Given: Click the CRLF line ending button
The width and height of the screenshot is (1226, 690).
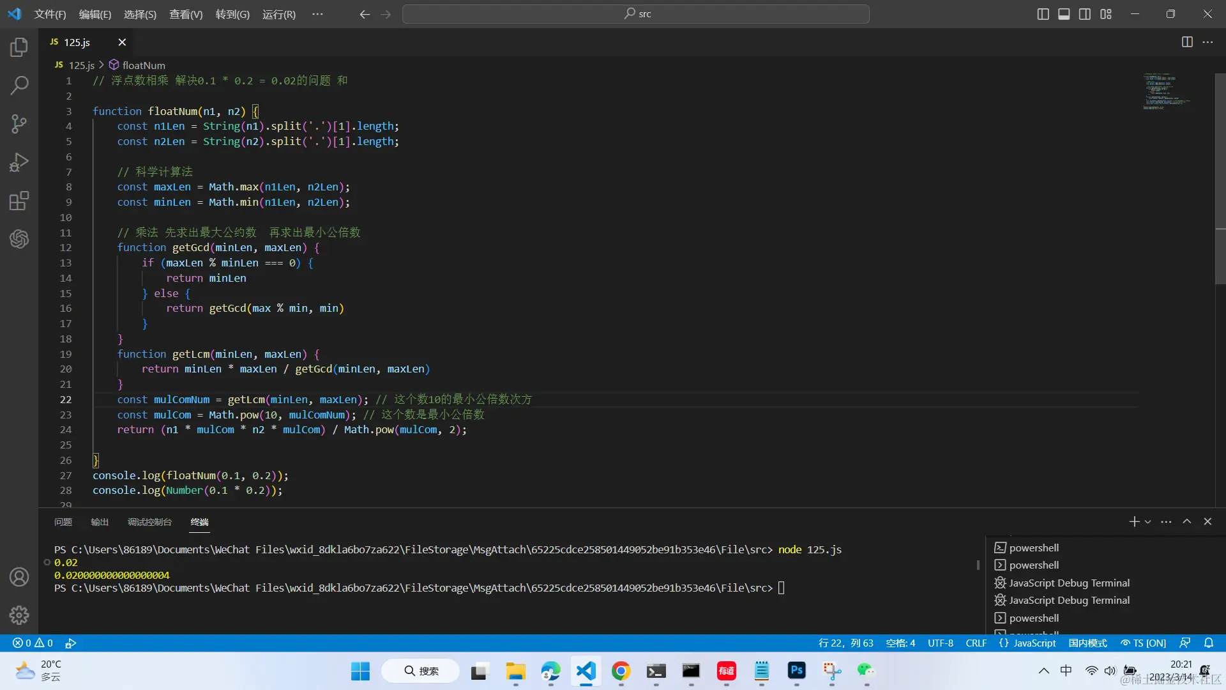Looking at the screenshot, I should (976, 643).
